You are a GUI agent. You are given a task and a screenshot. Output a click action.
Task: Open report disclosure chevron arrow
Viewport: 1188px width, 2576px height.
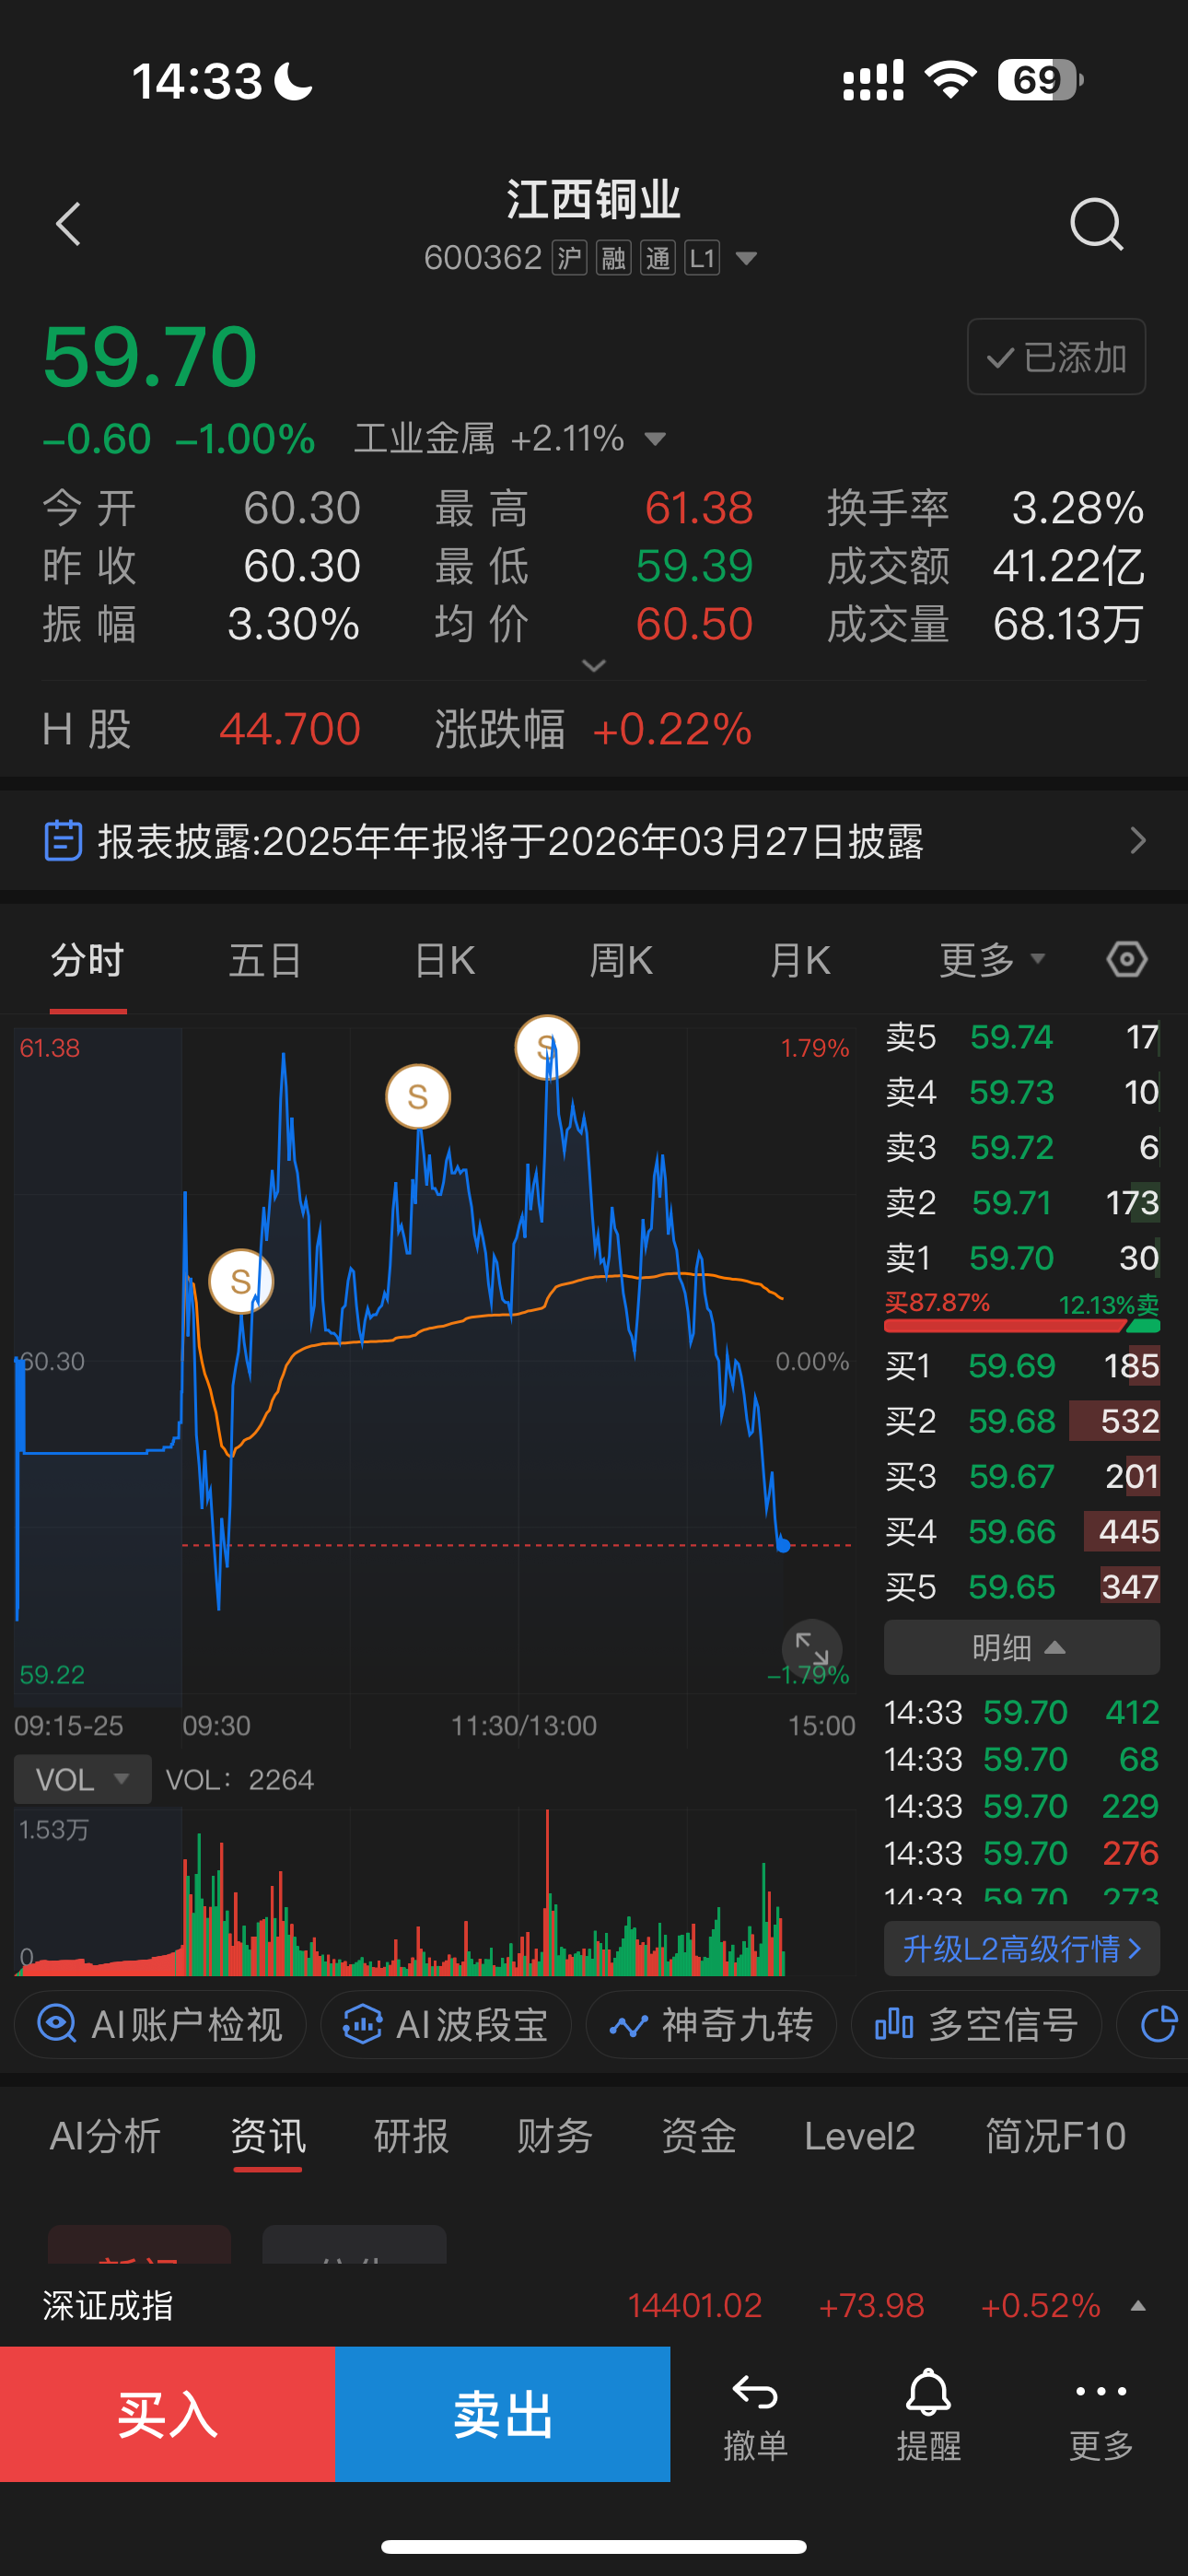pos(1137,841)
